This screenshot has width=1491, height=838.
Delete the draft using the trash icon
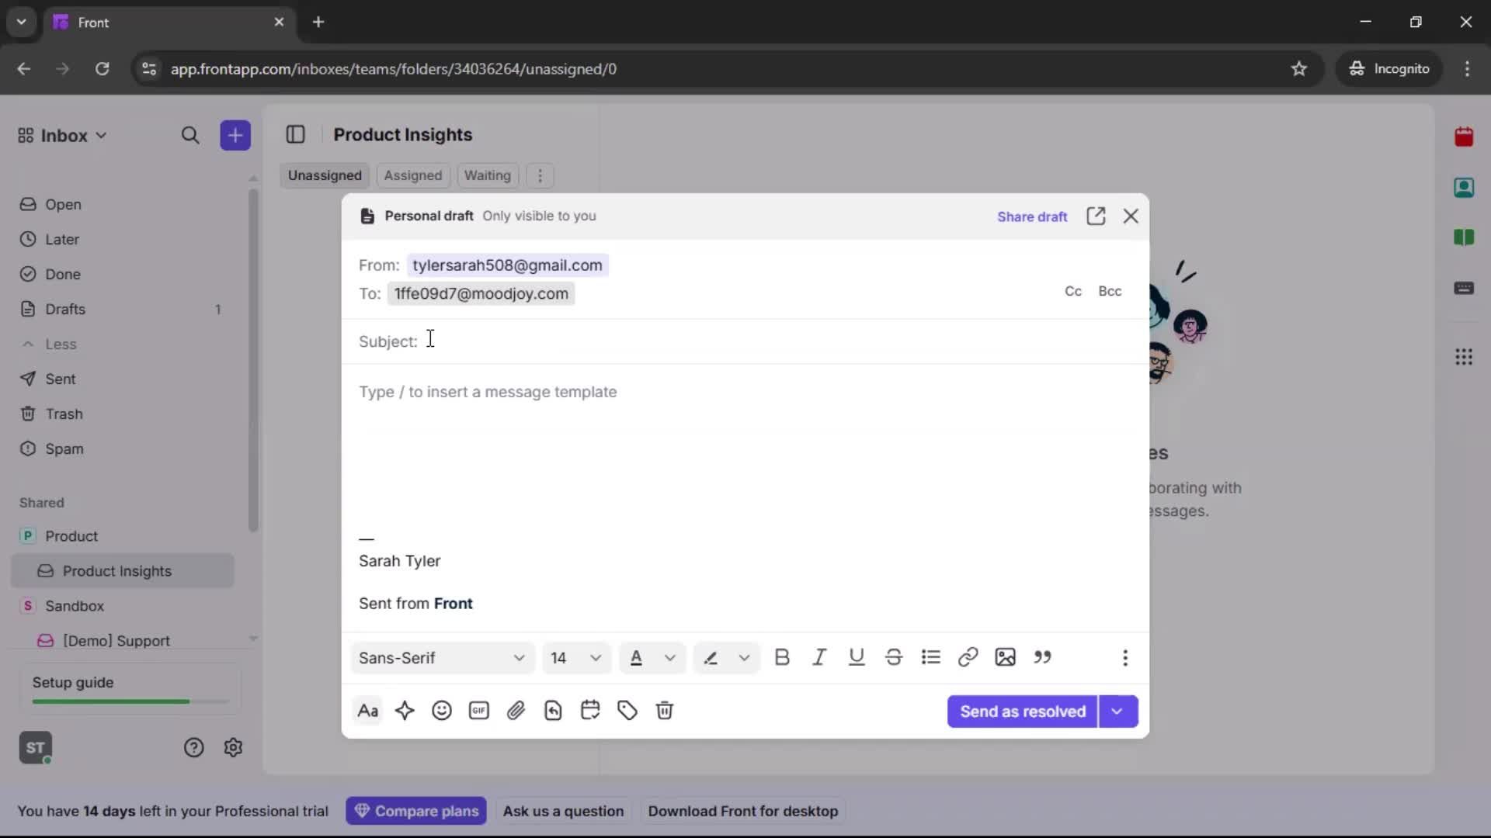(x=666, y=711)
